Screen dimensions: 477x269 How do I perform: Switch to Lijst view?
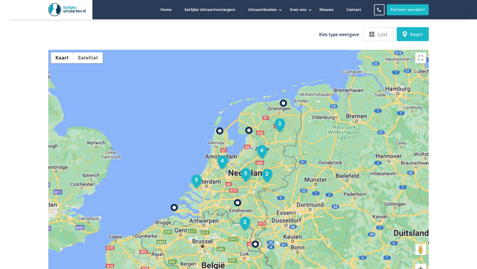(x=378, y=34)
